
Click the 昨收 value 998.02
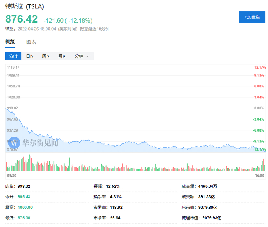click(24, 186)
